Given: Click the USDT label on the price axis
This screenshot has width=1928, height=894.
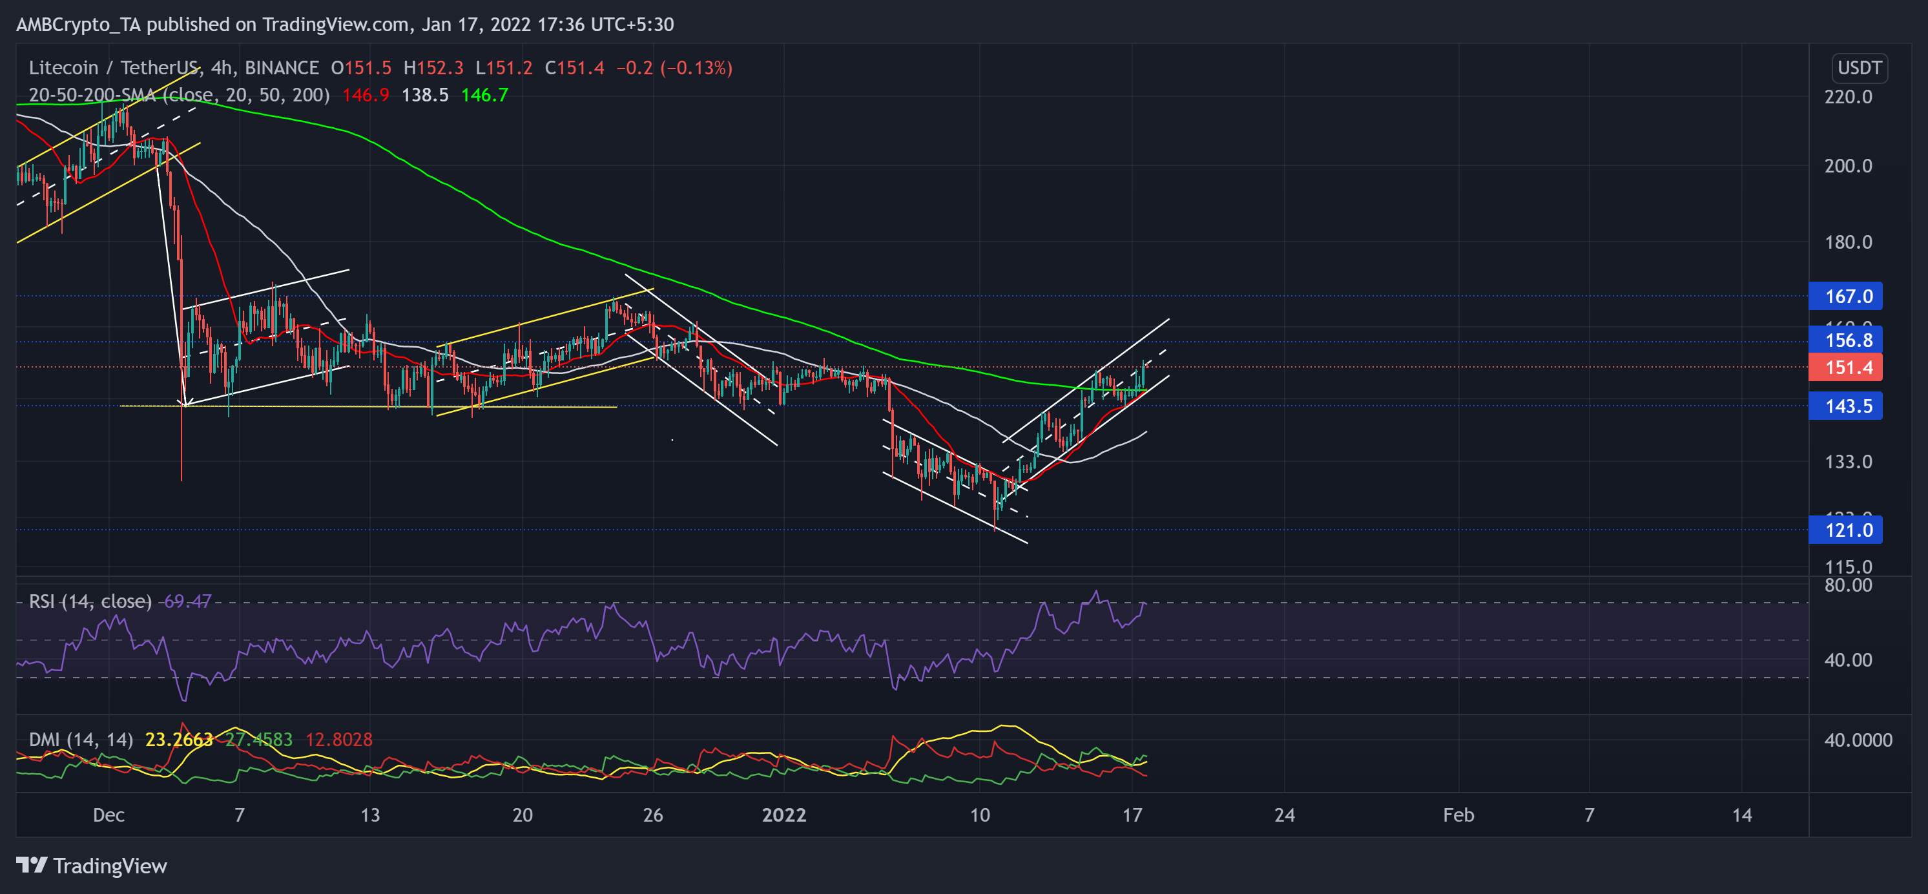Looking at the screenshot, I should click(1861, 68).
